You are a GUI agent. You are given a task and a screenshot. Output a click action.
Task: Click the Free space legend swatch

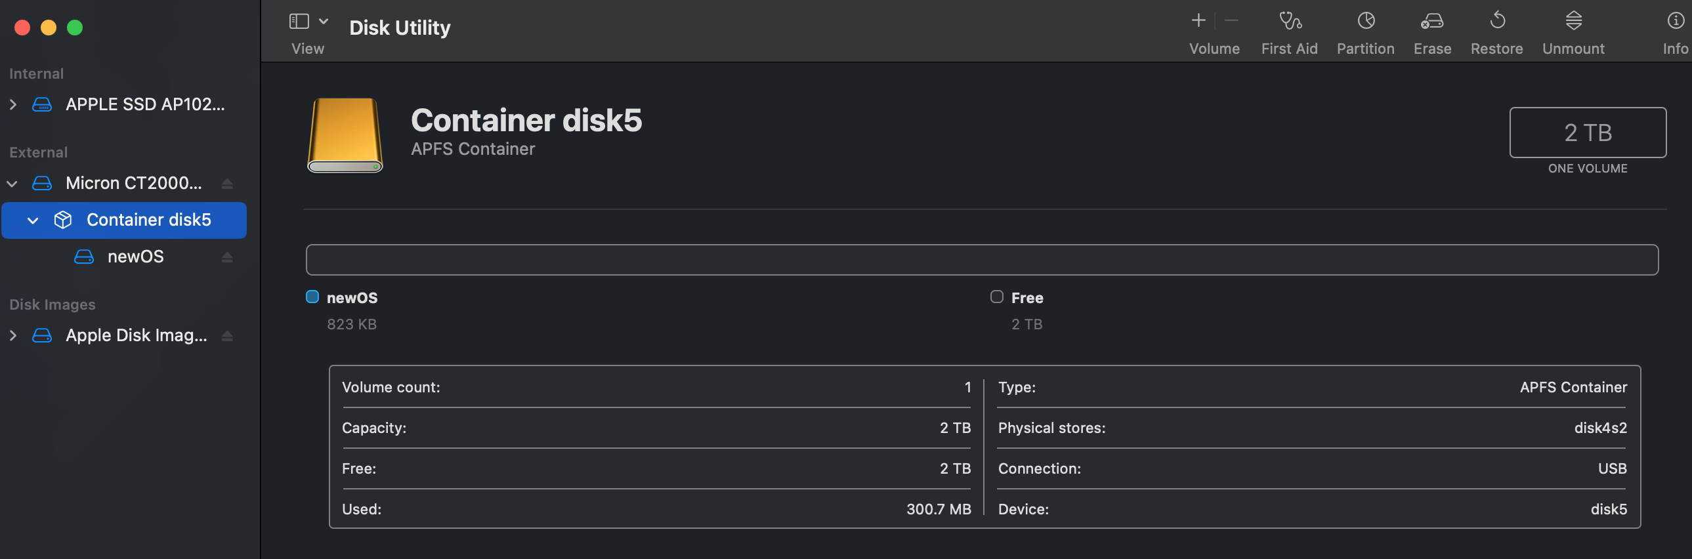point(996,297)
